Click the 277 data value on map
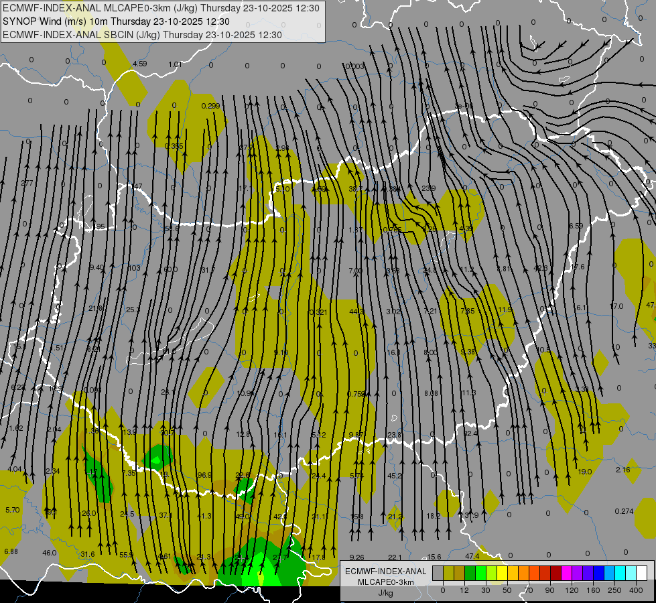Screen dimensions: 656x603 click(27, 183)
